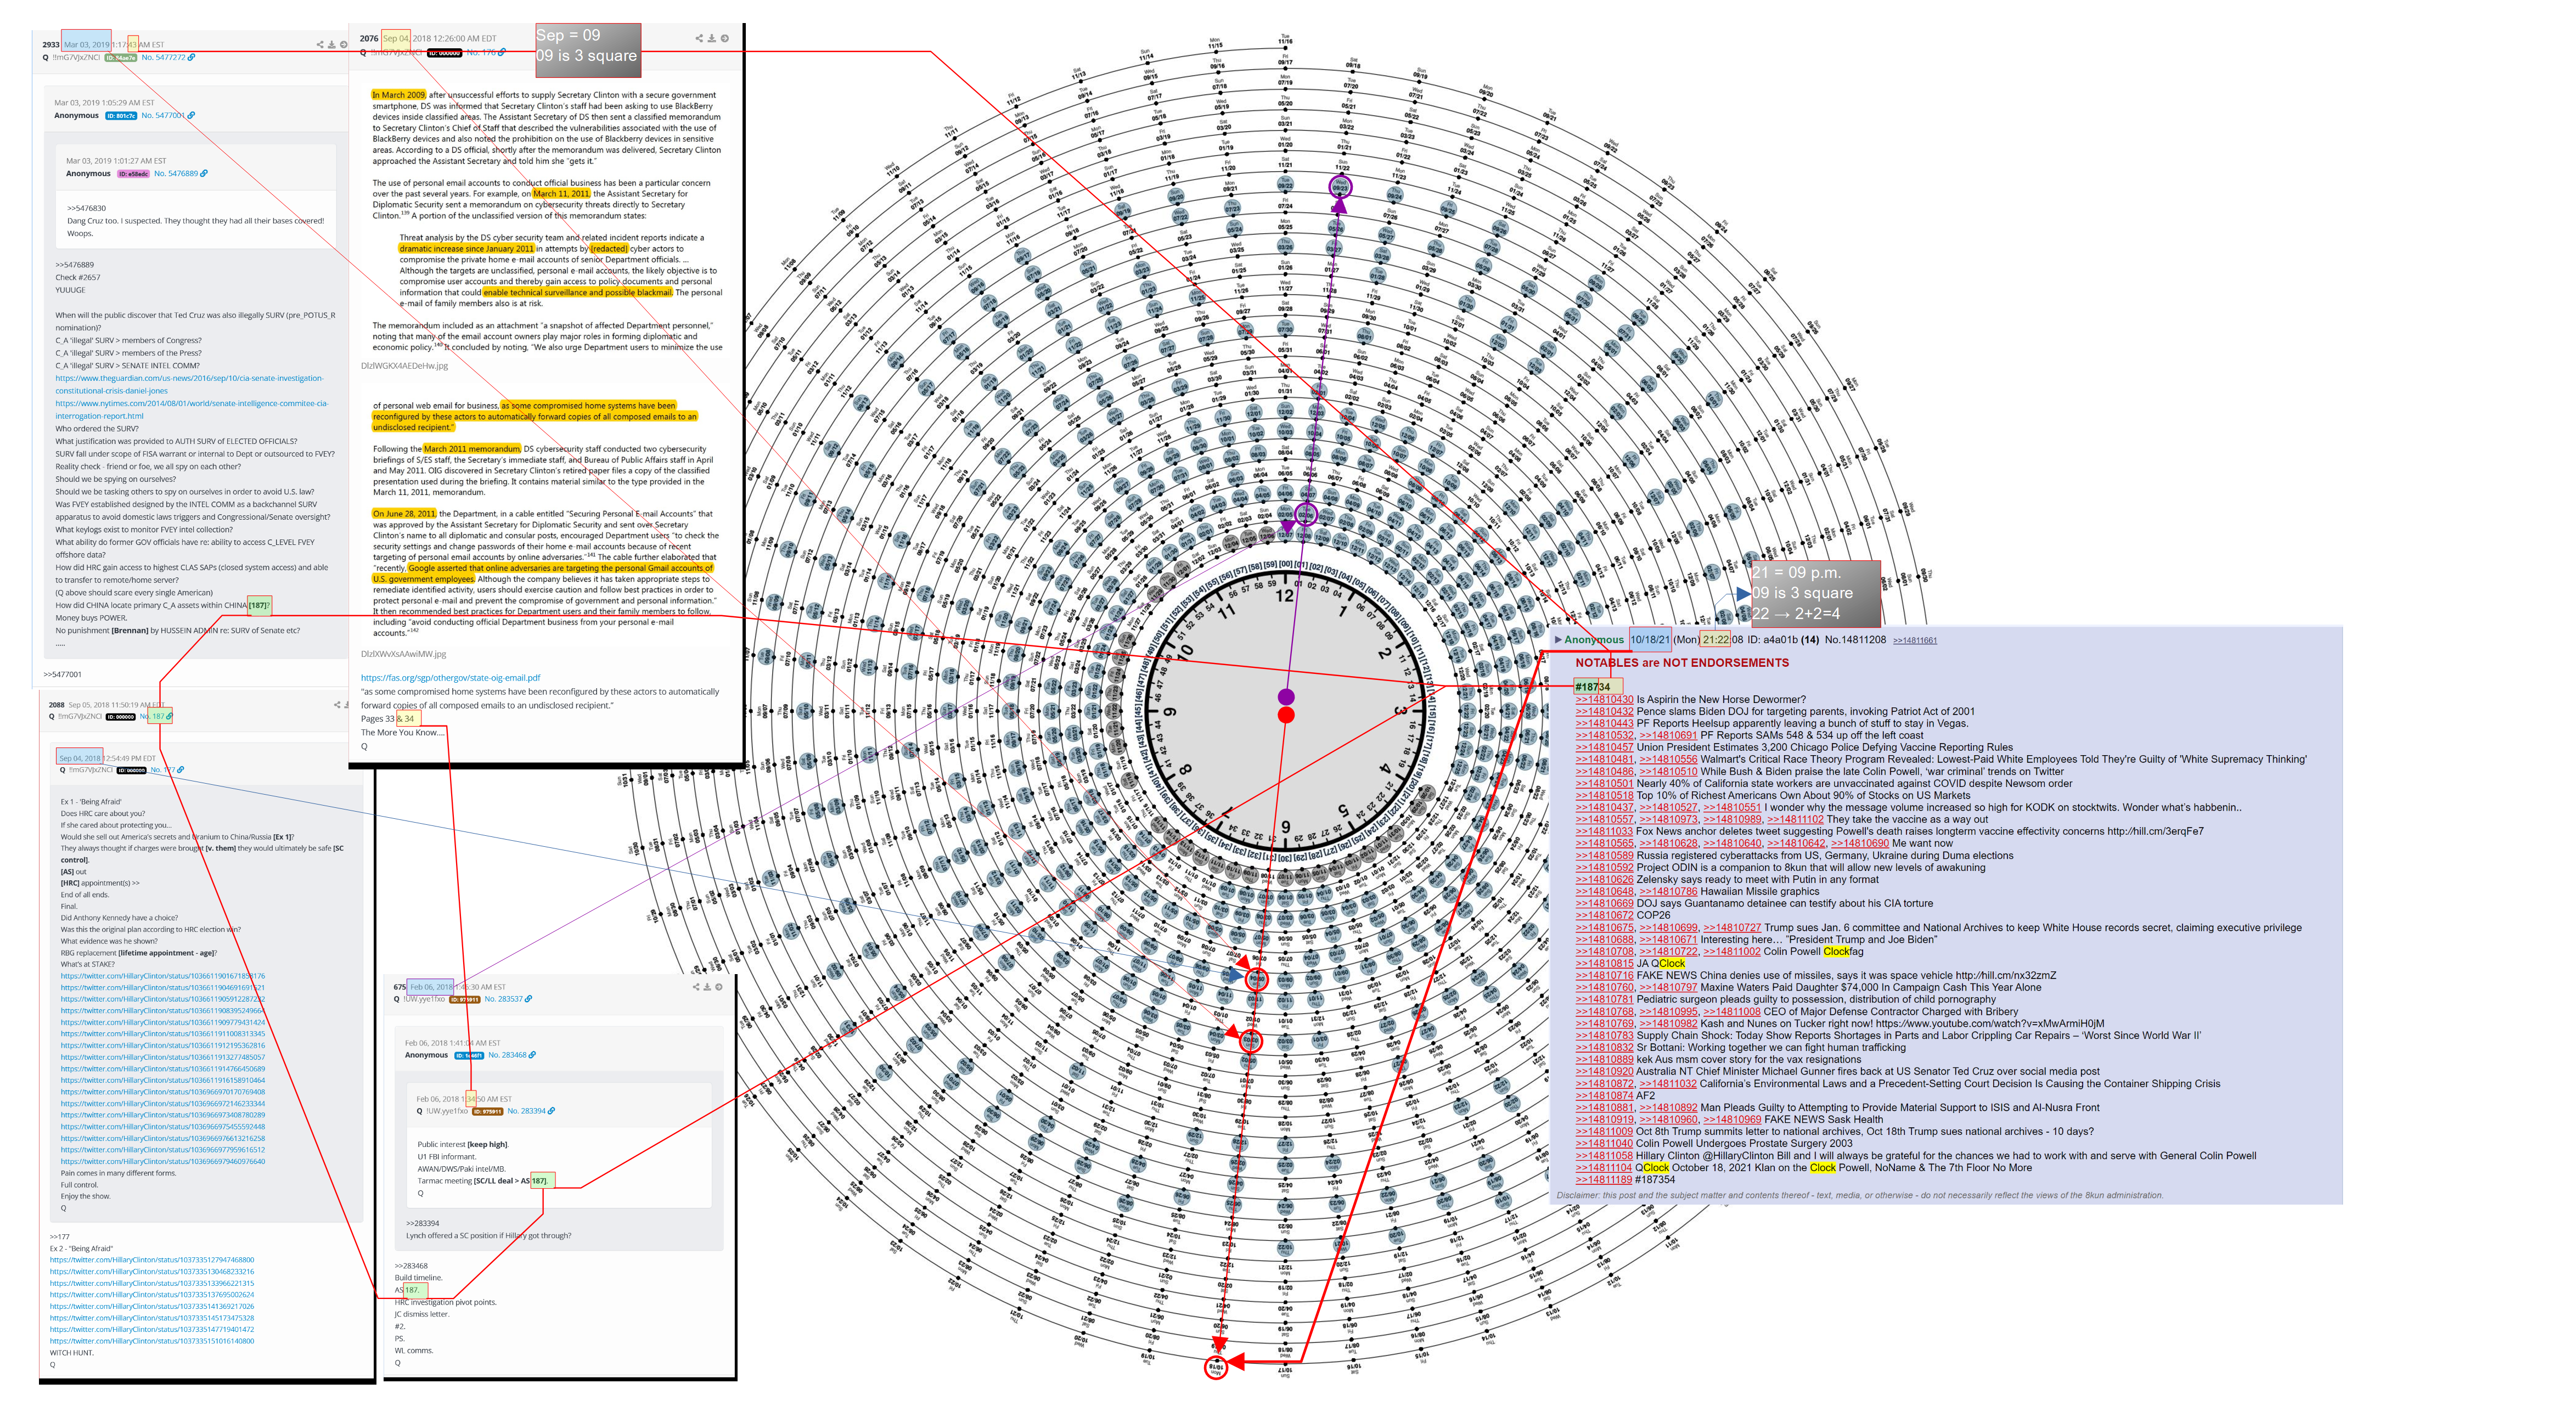Open HillaryClinton tweet link ending 6140800

tap(152, 1340)
